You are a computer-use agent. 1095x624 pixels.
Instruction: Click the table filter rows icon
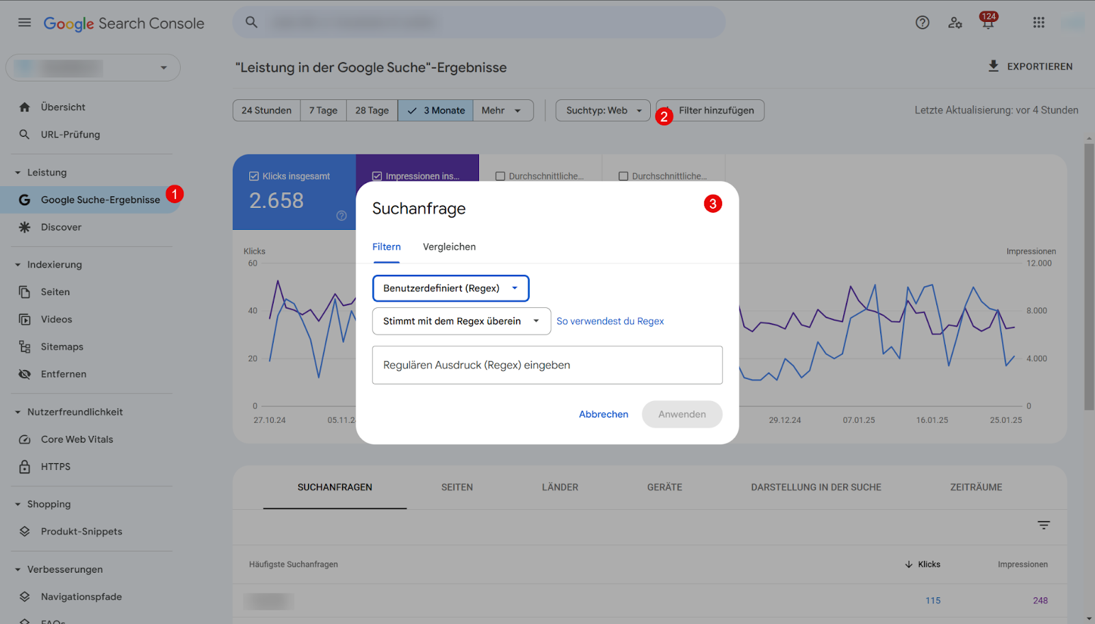1044,525
